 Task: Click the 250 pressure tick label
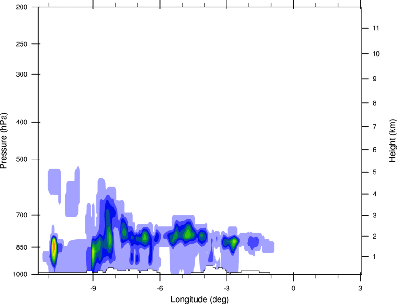point(21,44)
